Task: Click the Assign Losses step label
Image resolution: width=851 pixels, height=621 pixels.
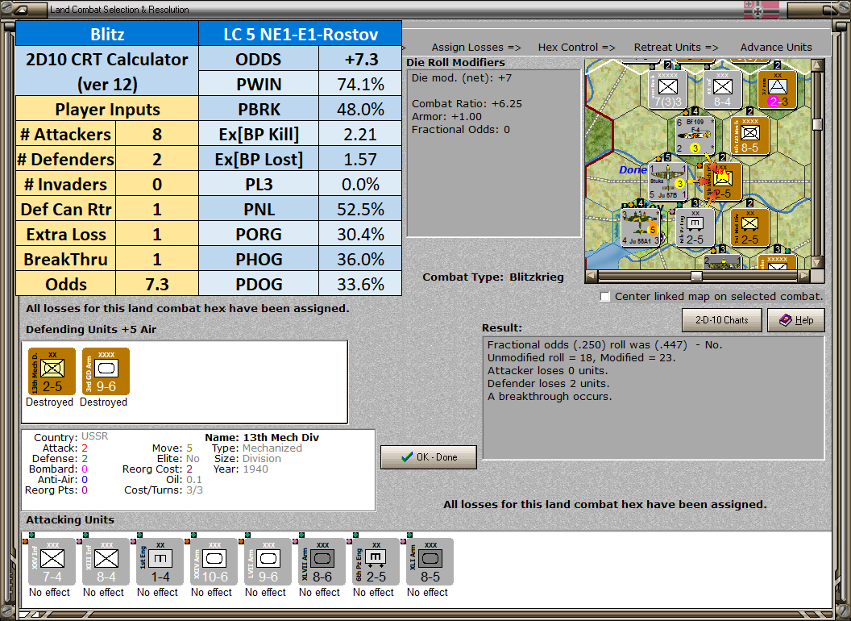Action: (476, 48)
